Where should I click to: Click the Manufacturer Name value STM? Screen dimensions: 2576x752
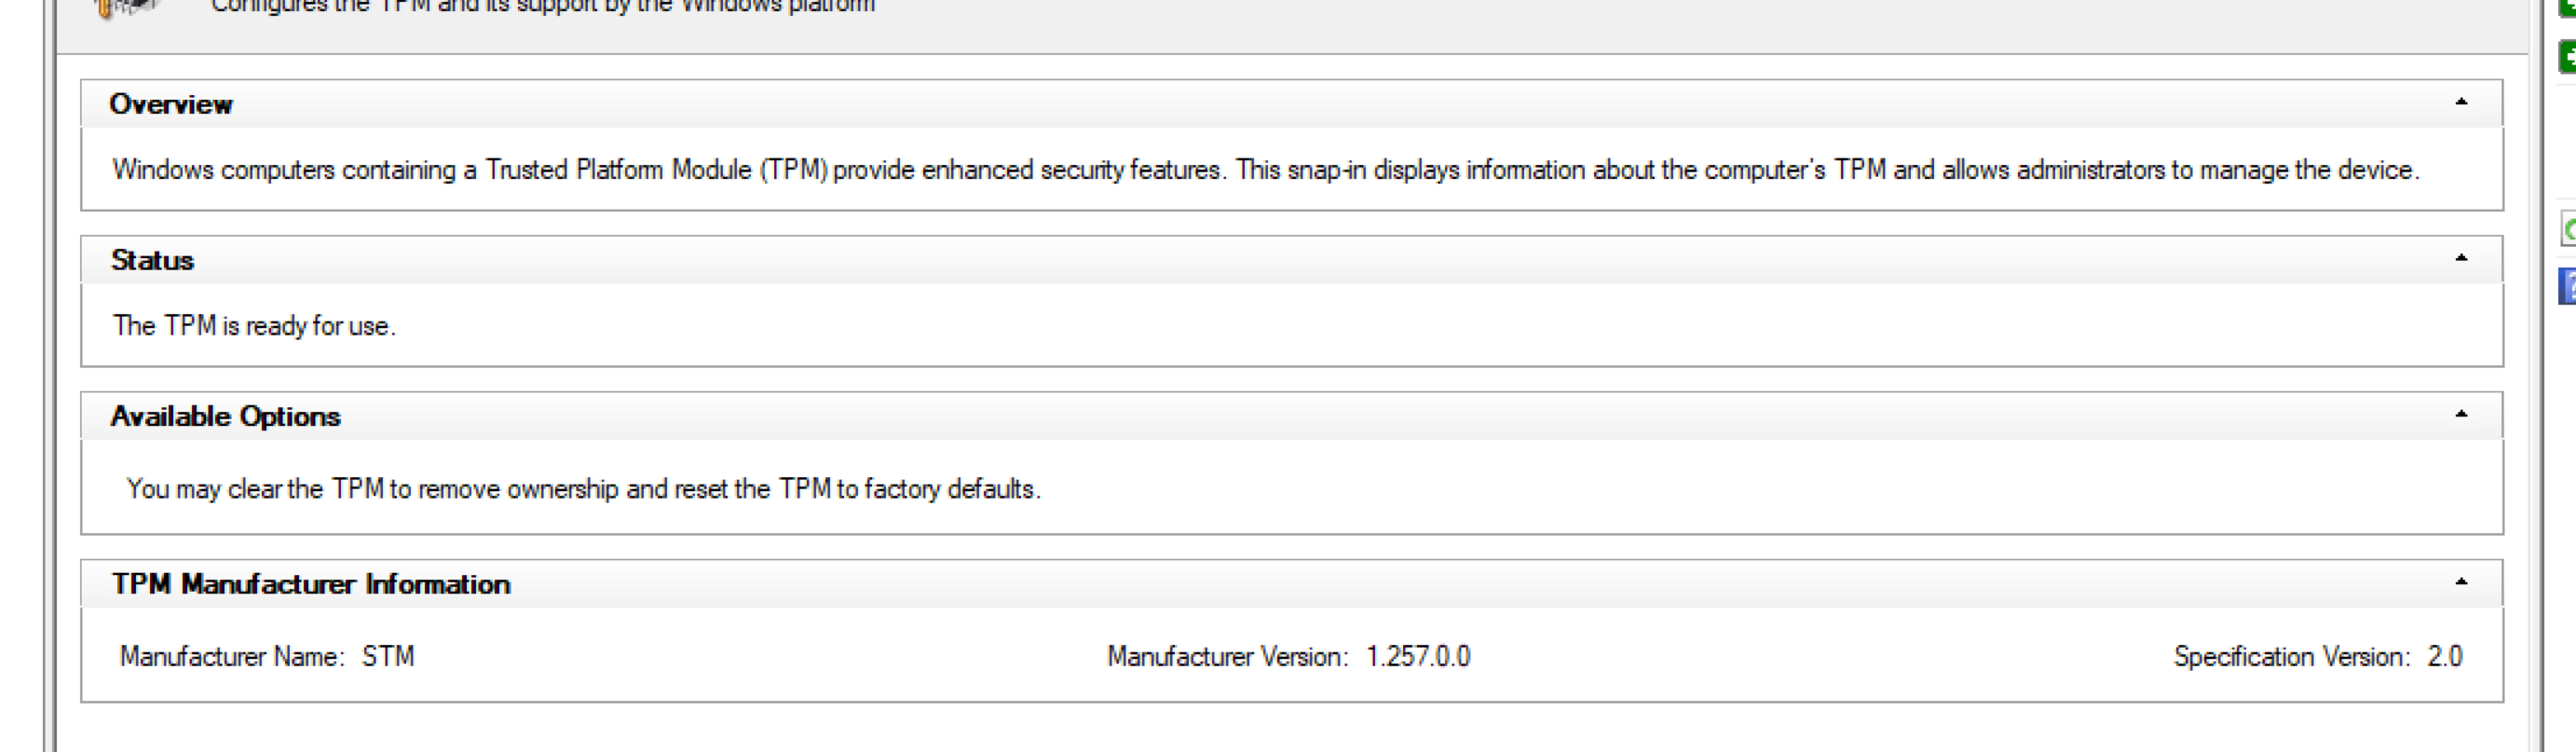pos(386,656)
